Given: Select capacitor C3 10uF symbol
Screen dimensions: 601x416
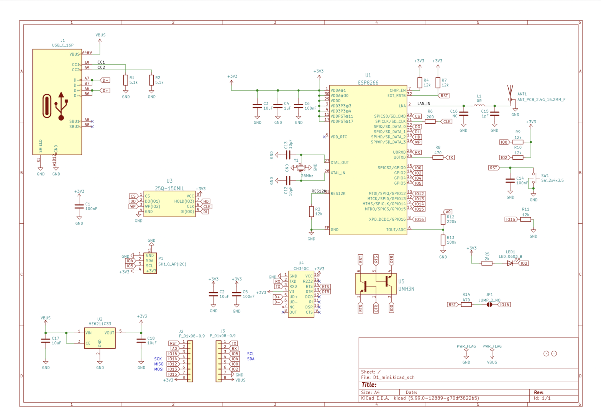Looking at the screenshot, I should point(257,106).
